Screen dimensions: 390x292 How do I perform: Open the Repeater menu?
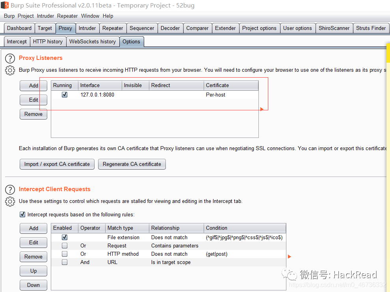coord(67,16)
